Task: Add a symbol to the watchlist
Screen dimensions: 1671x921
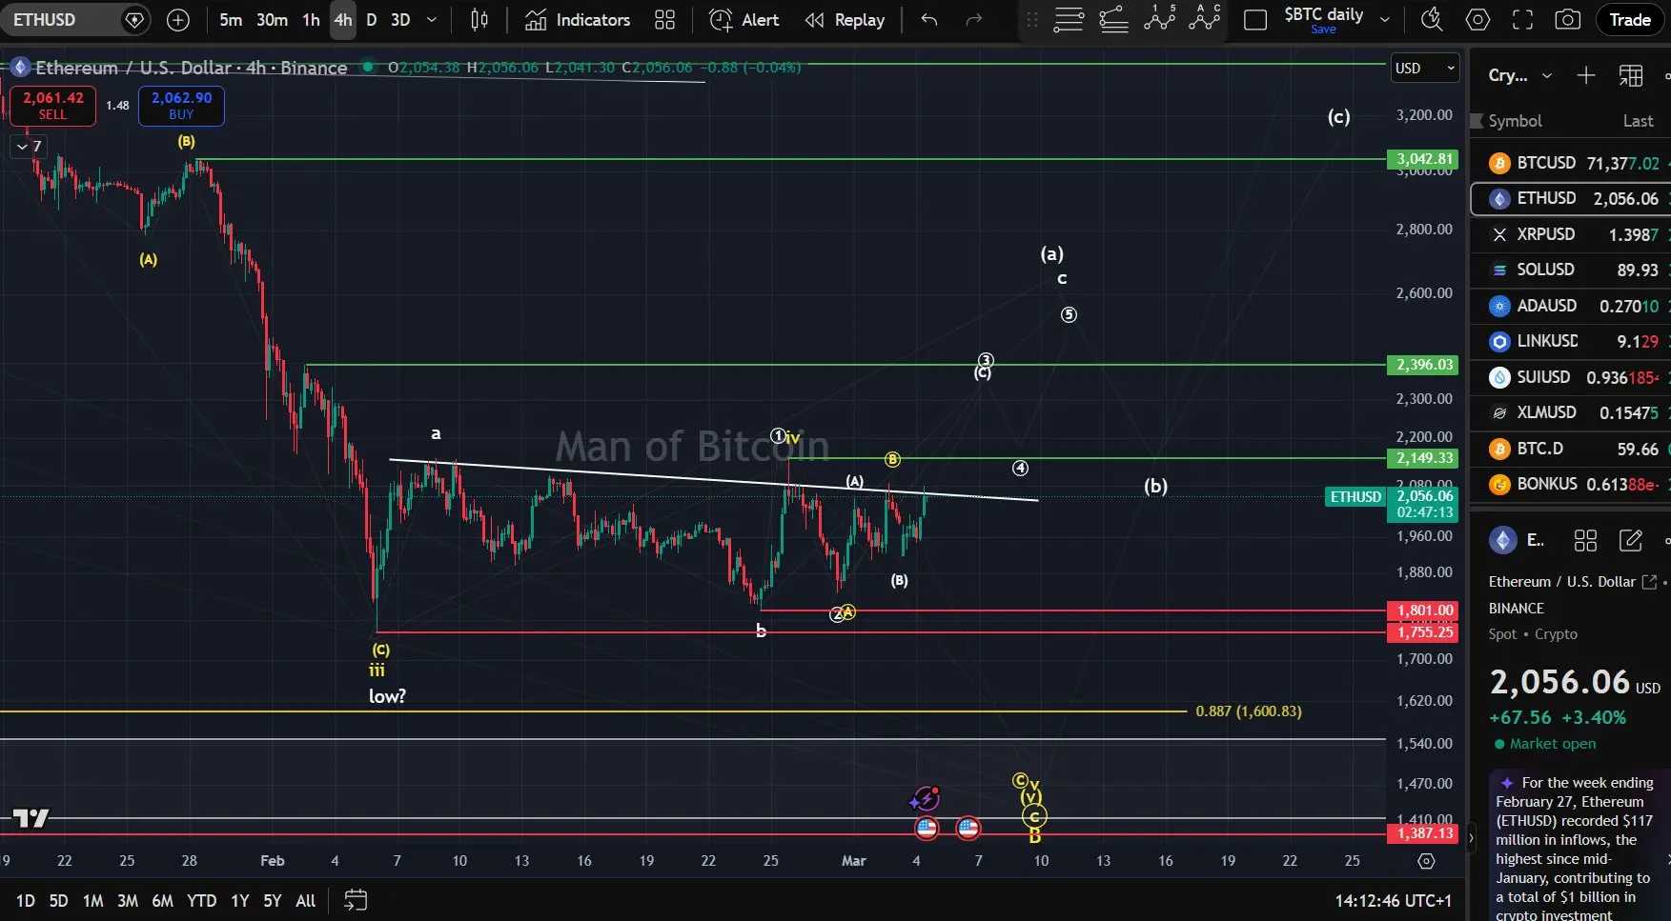Action: [x=1586, y=75]
